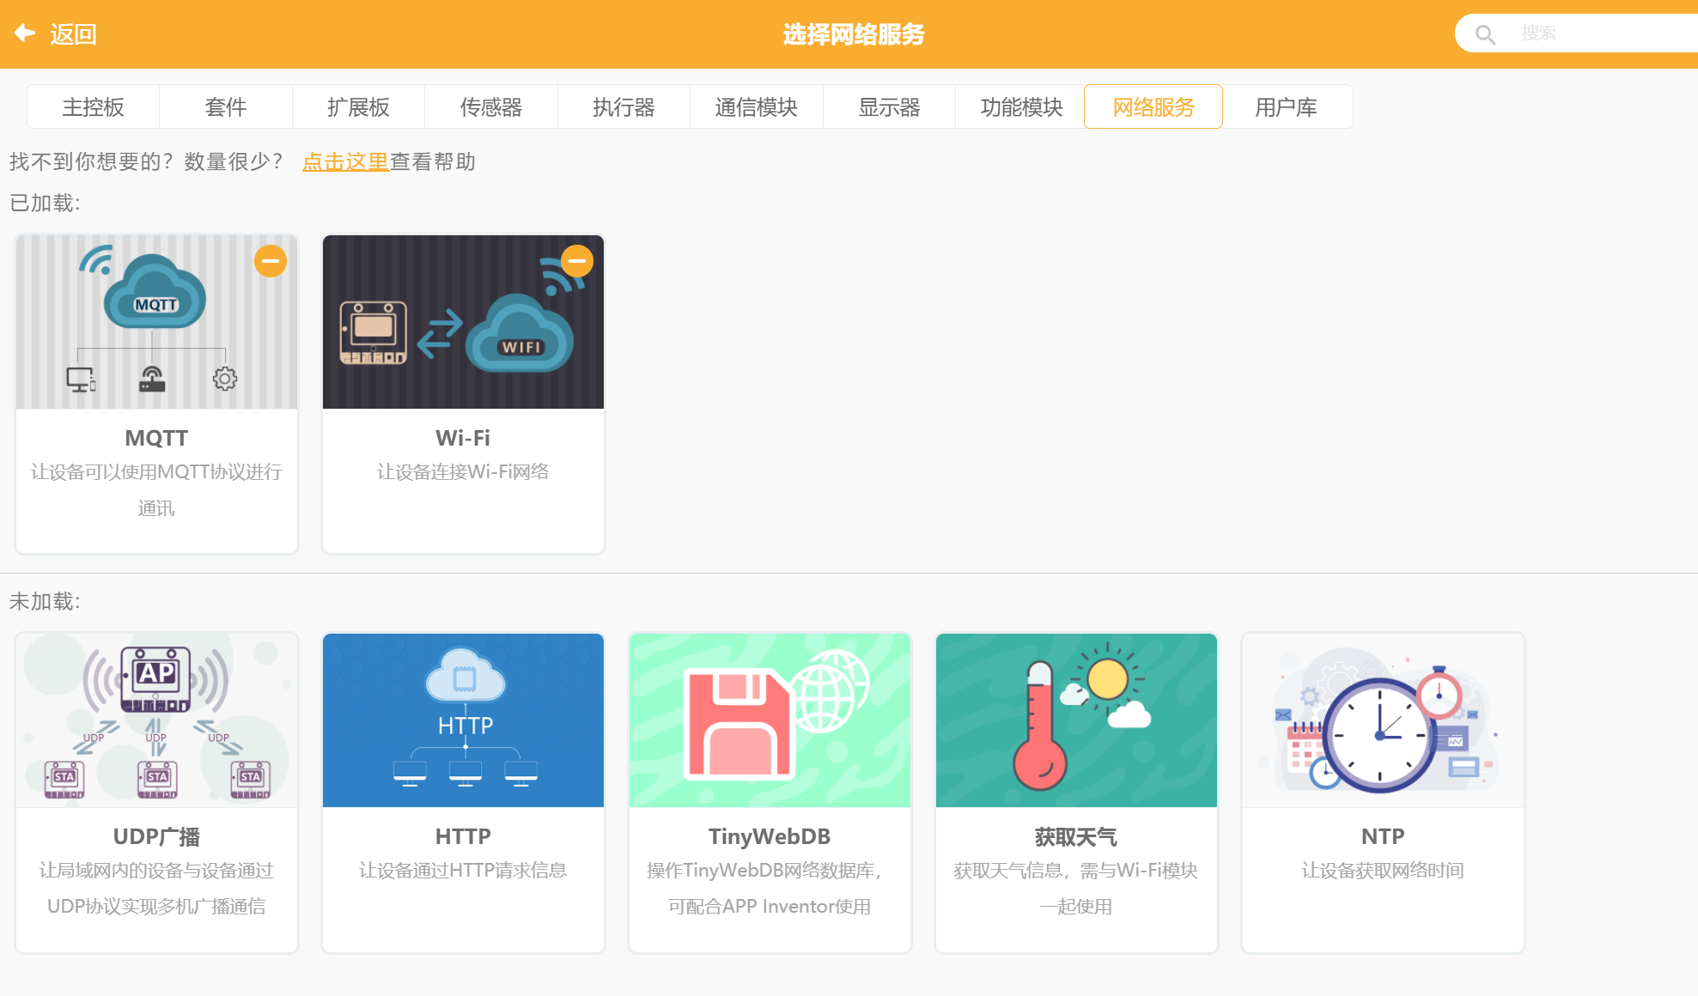Click the back arrow icon
This screenshot has width=1698, height=996.
click(24, 33)
